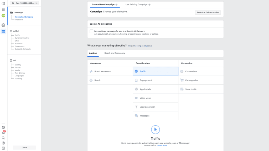Click Switch to Quick Creation button

[208, 12]
